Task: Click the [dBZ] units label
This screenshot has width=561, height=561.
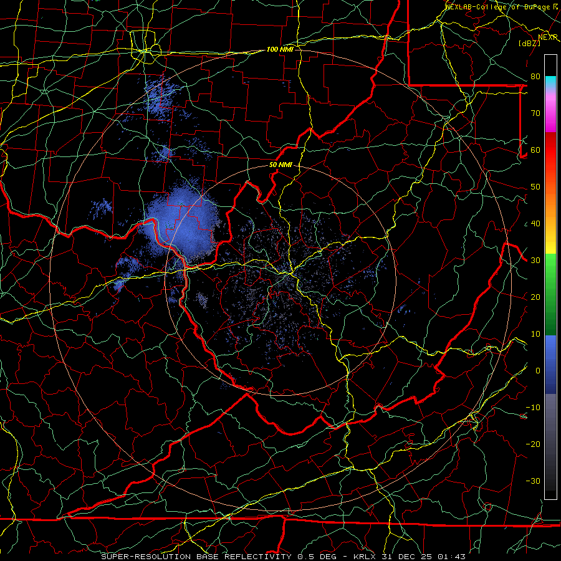Action: click(529, 43)
